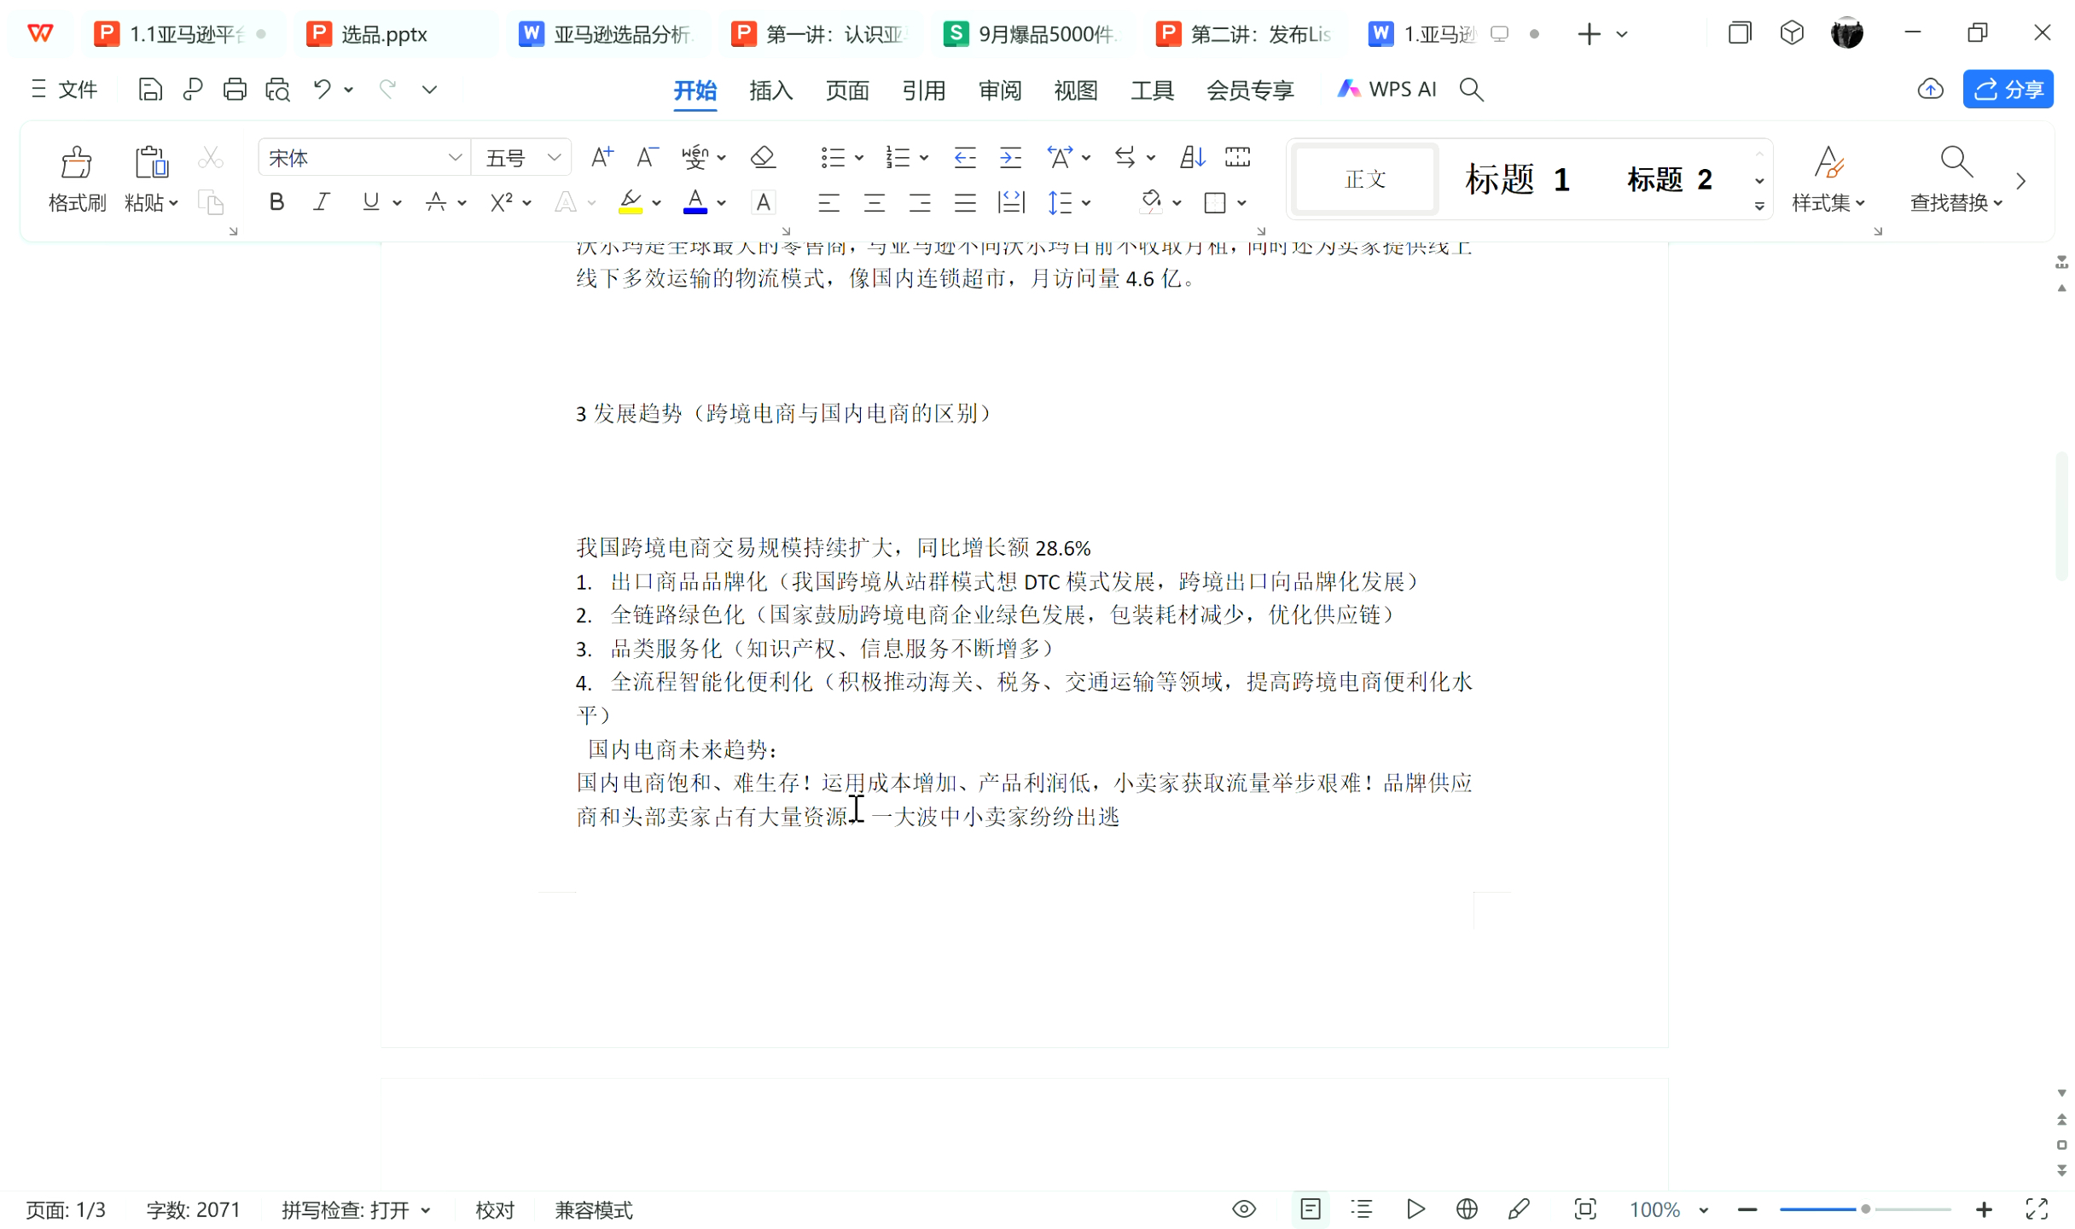Click the pen annotation icon in status bar
The height and width of the screenshot is (1229, 2075).
[x=1519, y=1209]
